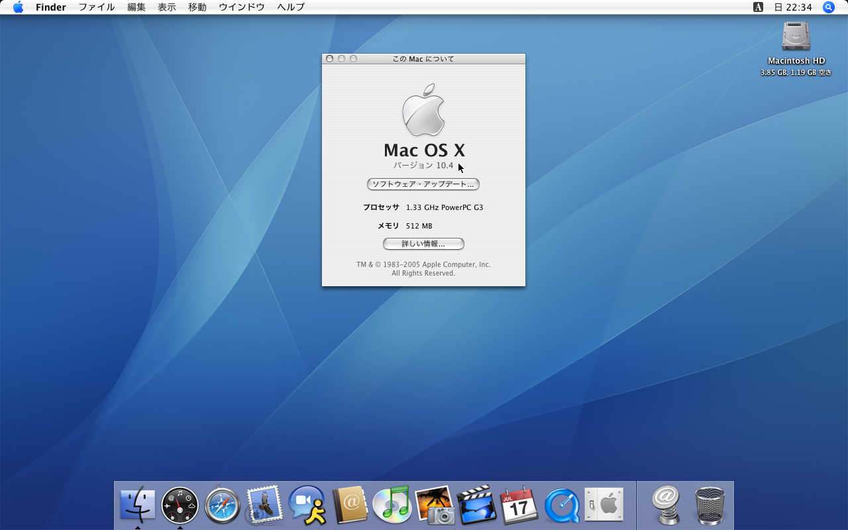
Task: Open iCal calendar icon in Dock
Action: pos(519,505)
